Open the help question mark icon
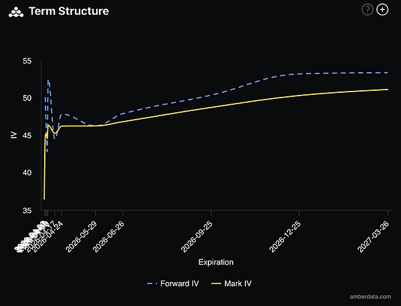401x306 pixels. click(368, 9)
